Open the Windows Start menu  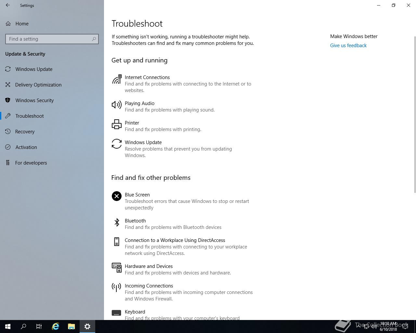click(8, 326)
